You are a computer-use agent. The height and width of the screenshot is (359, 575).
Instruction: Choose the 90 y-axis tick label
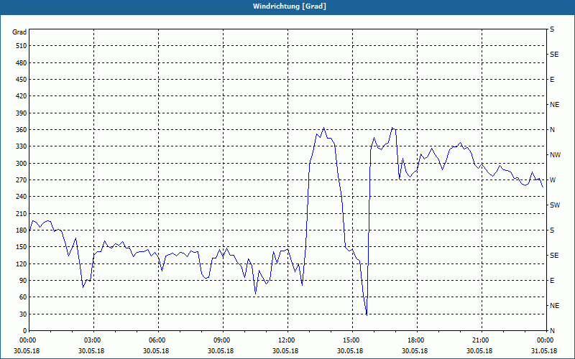pos(23,281)
